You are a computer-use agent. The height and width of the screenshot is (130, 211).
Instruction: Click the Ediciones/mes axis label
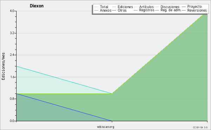pos(3,66)
